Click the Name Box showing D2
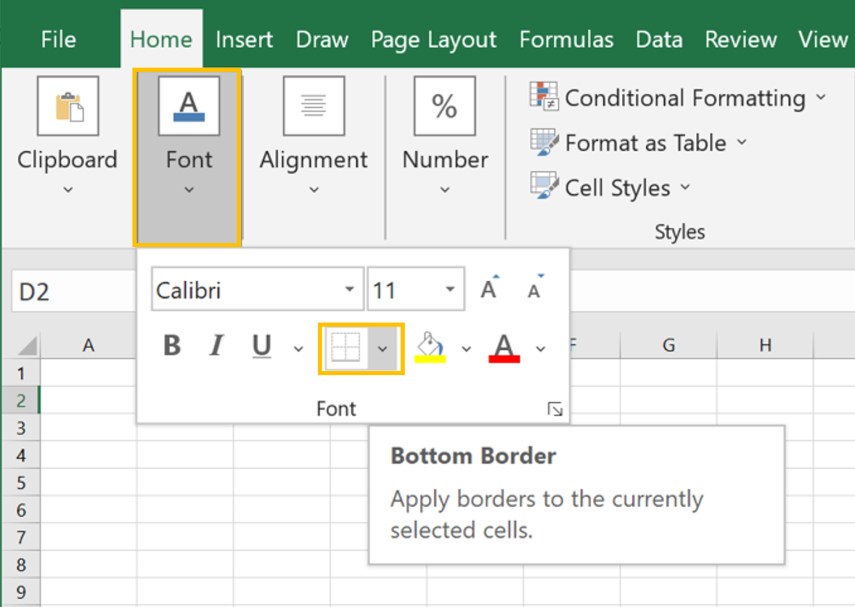Image resolution: width=855 pixels, height=607 pixels. click(x=72, y=291)
